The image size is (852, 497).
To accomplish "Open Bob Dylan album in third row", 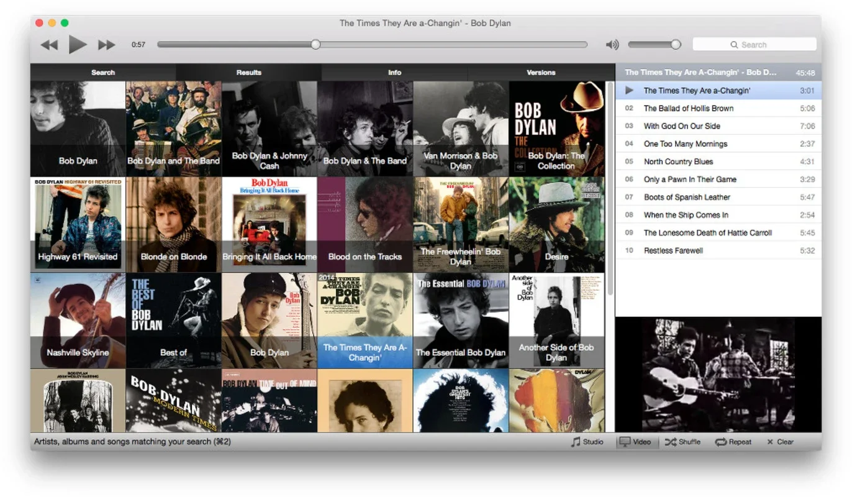I will [270, 321].
